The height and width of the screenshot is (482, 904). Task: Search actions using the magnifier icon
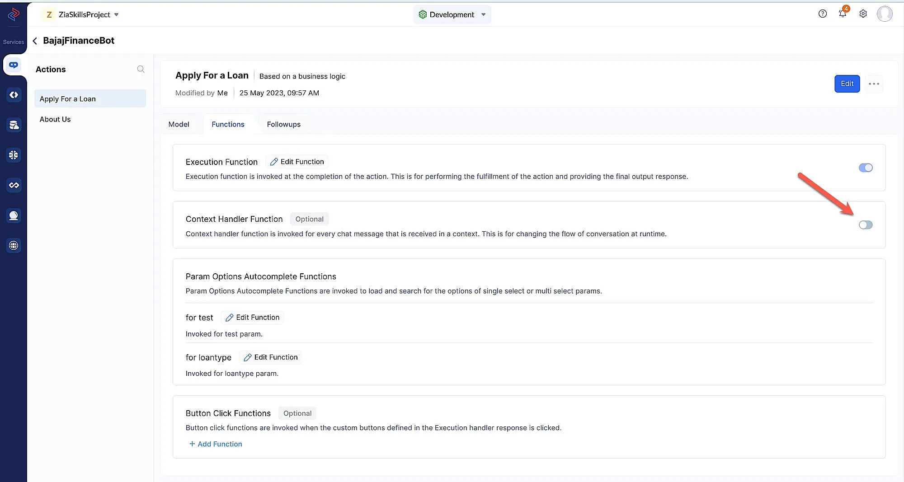[x=141, y=69]
